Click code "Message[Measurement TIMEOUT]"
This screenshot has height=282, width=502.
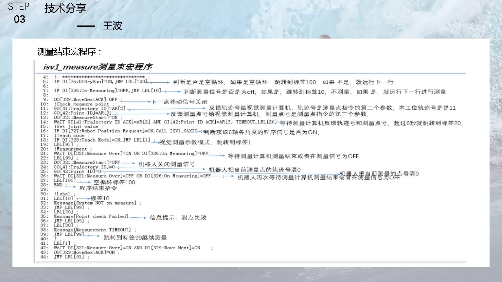[92, 230]
